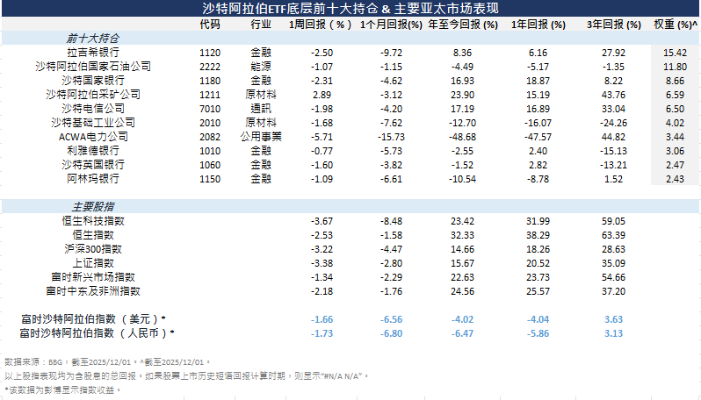701x400 pixels.
Task: Click the 20.52 one-year return value
Action: click(538, 263)
